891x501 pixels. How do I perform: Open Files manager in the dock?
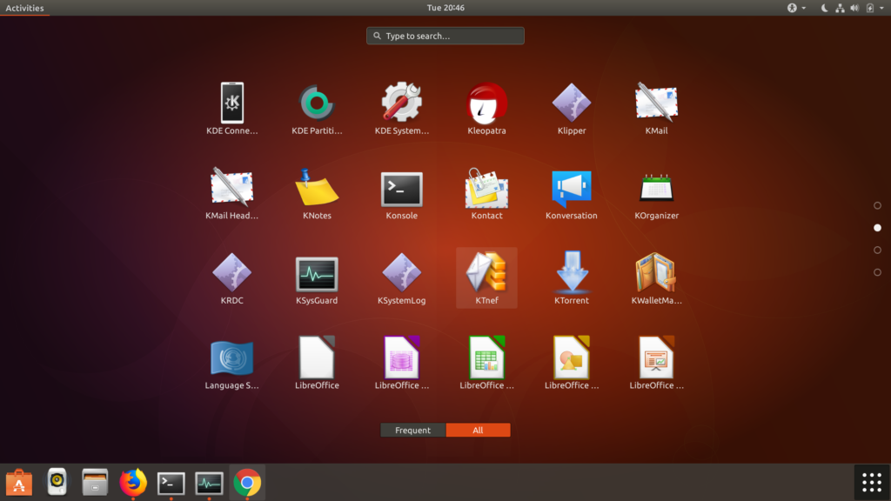[95, 483]
